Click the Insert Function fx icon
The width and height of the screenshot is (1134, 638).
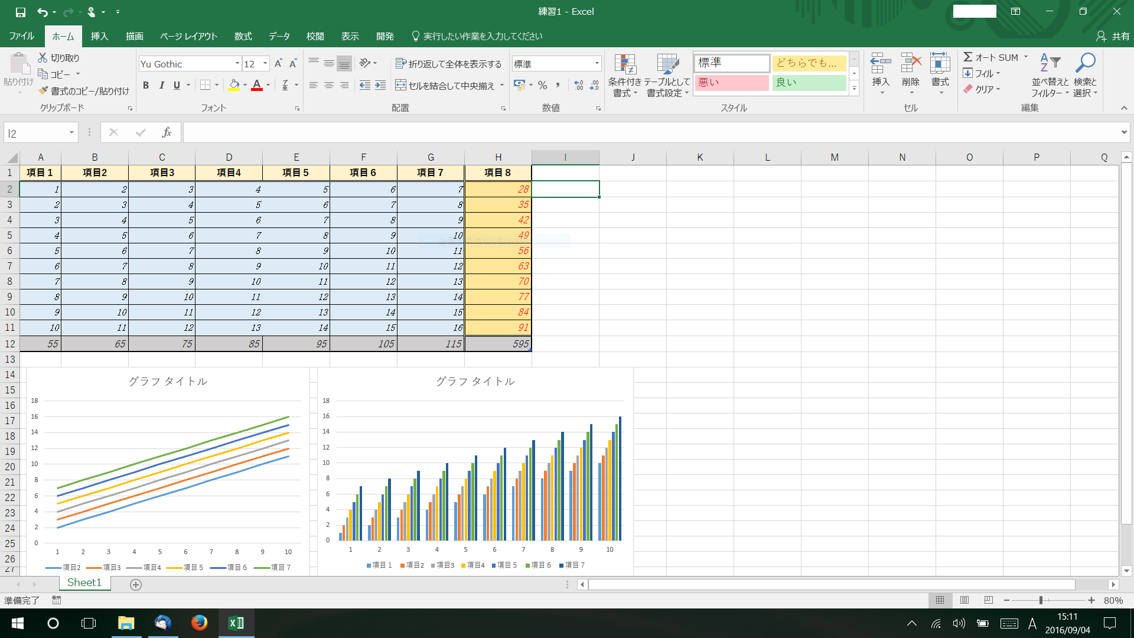tap(167, 133)
